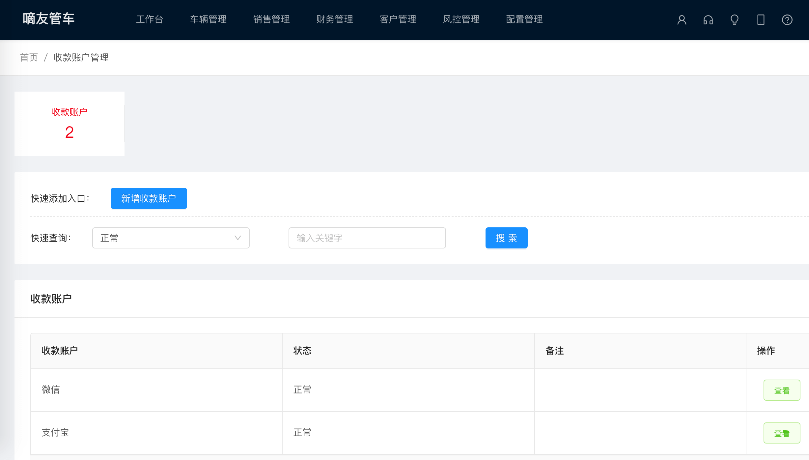Click the 收款账户 section title
This screenshot has width=809, height=460.
coord(51,299)
